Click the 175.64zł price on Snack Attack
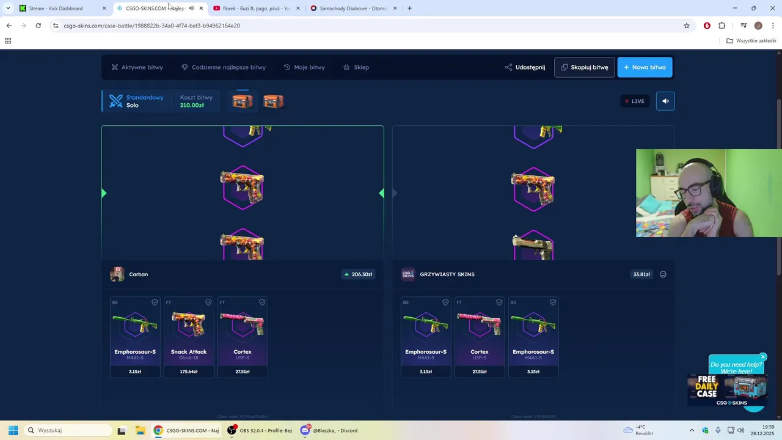 [x=189, y=372]
